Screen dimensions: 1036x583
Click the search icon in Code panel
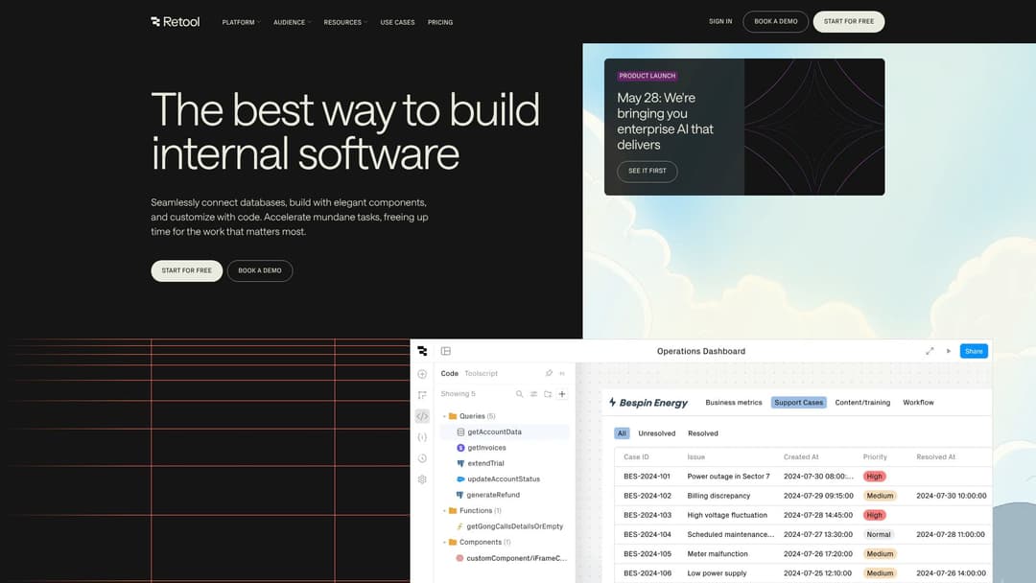coord(519,394)
